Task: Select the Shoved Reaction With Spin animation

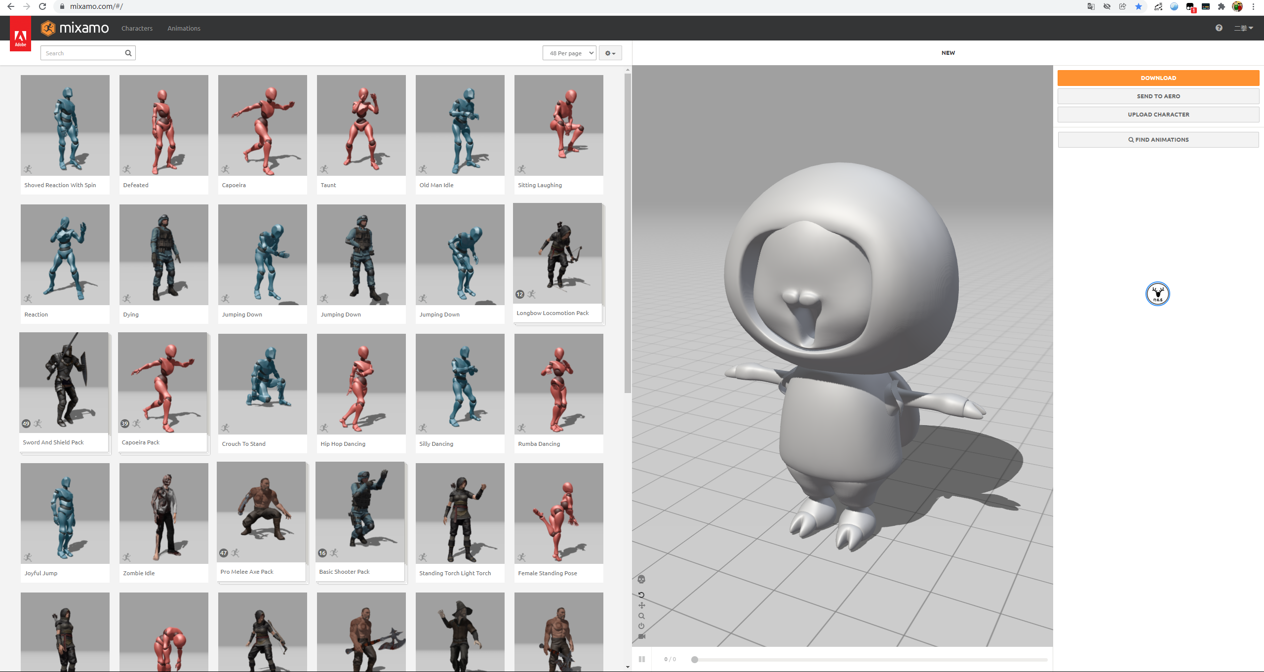Action: tap(65, 135)
